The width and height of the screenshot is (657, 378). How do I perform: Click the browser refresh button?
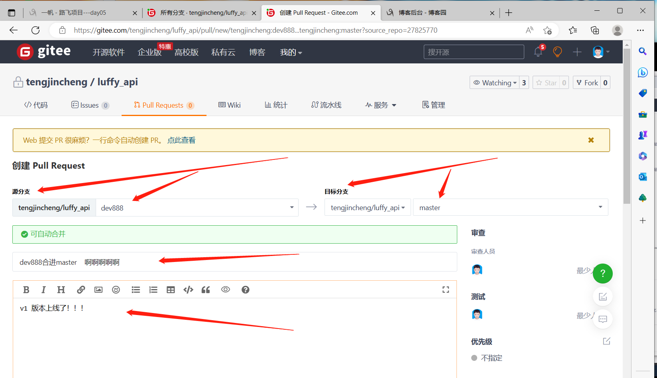[35, 30]
